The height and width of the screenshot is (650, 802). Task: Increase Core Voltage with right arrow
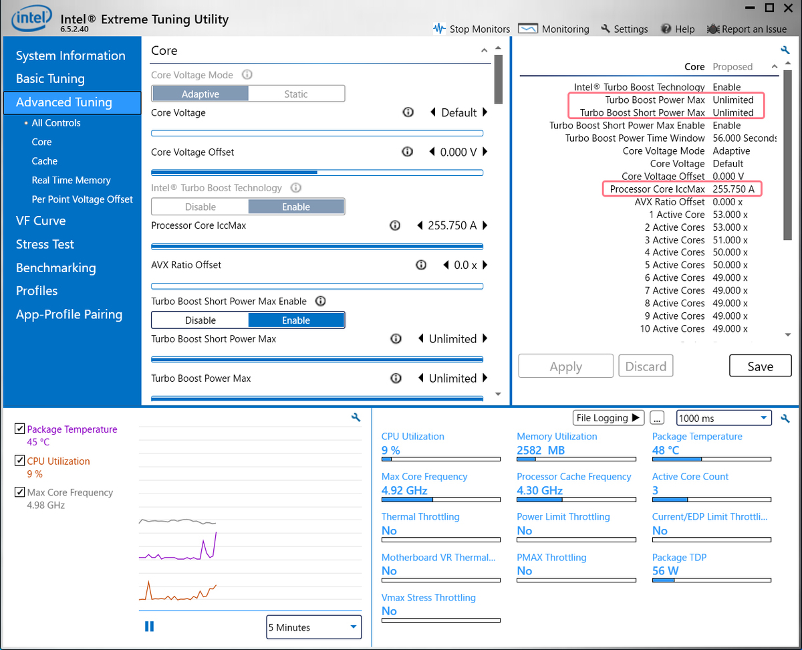(485, 112)
